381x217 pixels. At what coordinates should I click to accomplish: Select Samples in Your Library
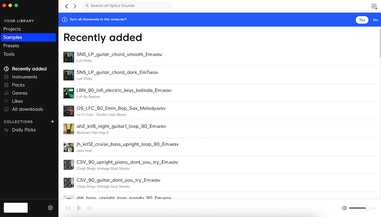(x=28, y=38)
